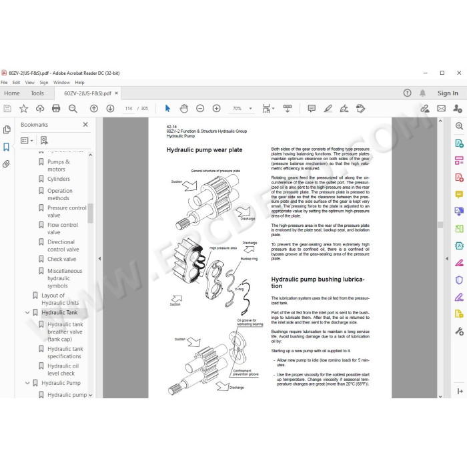Add a sticky note comment

tap(312, 109)
